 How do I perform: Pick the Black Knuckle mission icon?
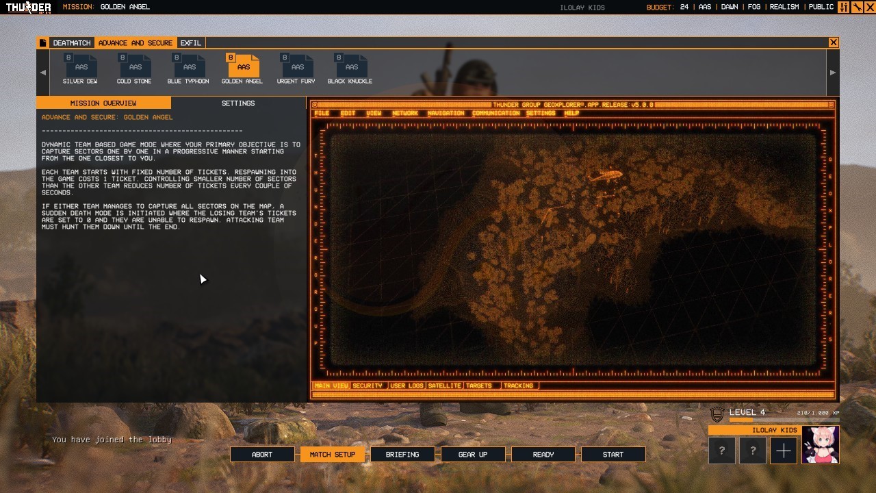pyautogui.click(x=350, y=66)
